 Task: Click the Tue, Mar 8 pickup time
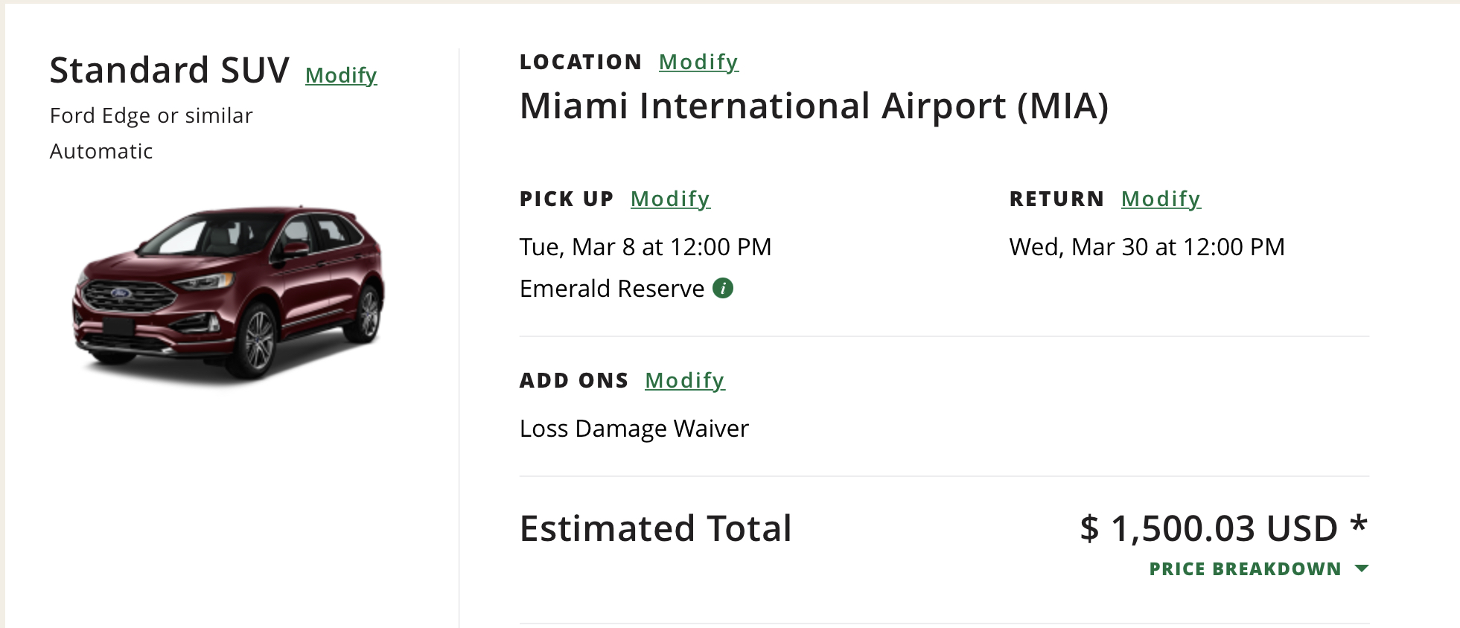(x=645, y=247)
